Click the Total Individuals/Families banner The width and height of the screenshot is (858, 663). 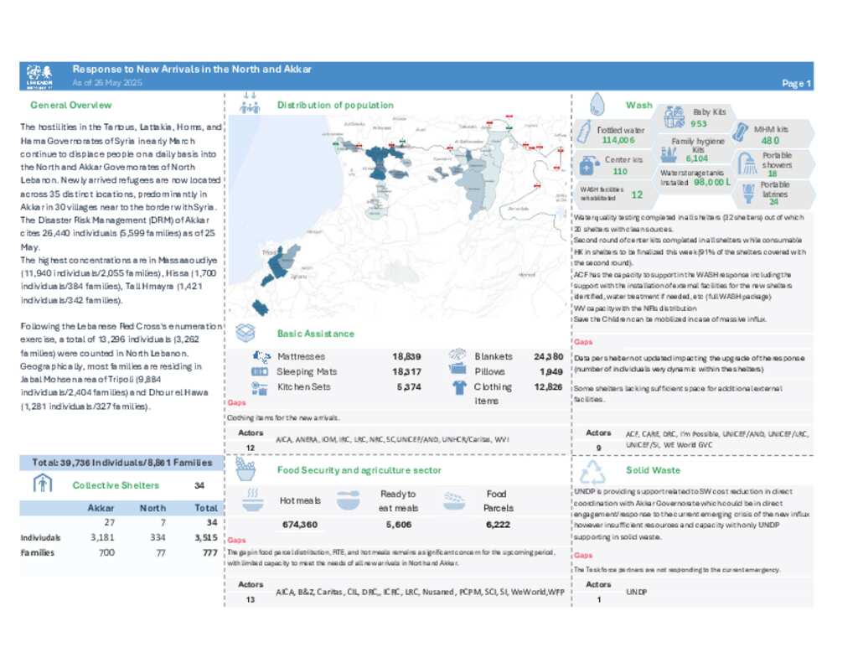pyautogui.click(x=121, y=462)
